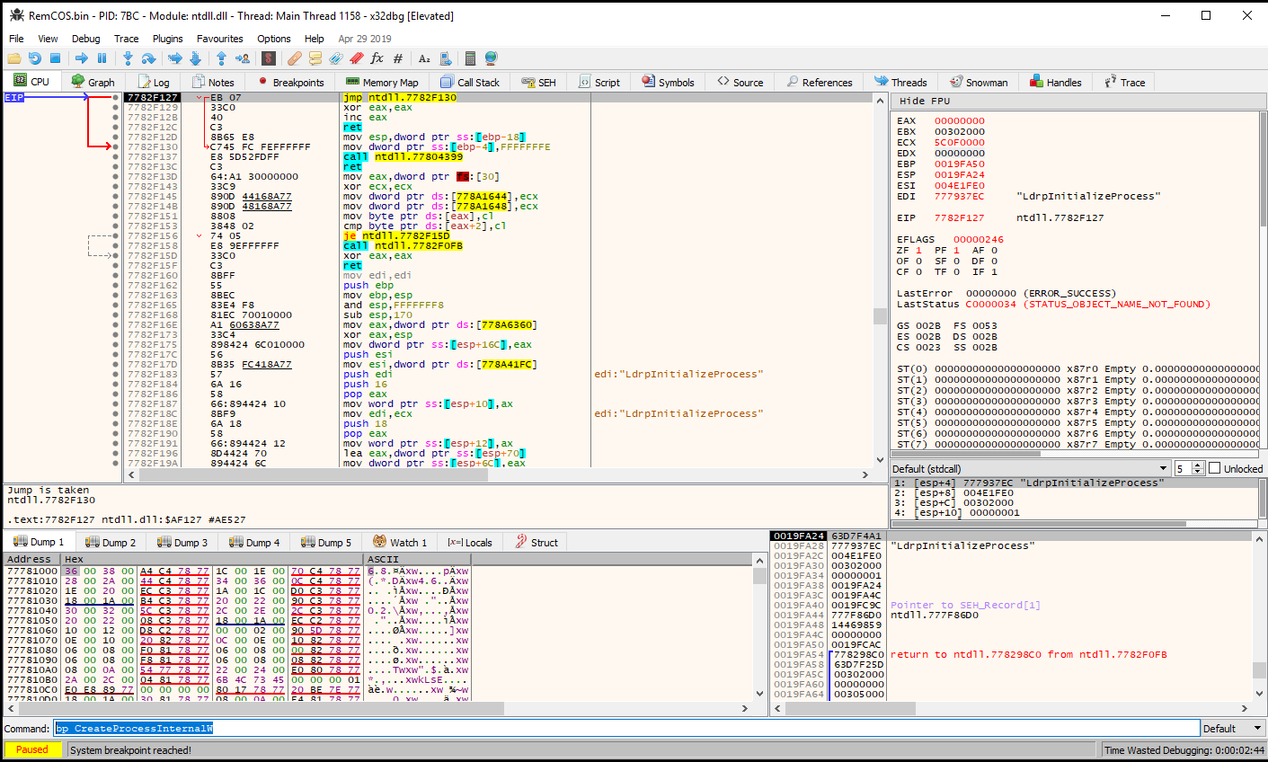Select the Struct tab
This screenshot has height=762, width=1268.
coord(536,542)
